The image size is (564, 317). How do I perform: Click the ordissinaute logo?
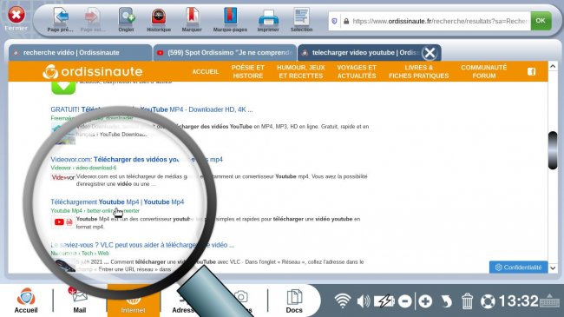tap(93, 71)
